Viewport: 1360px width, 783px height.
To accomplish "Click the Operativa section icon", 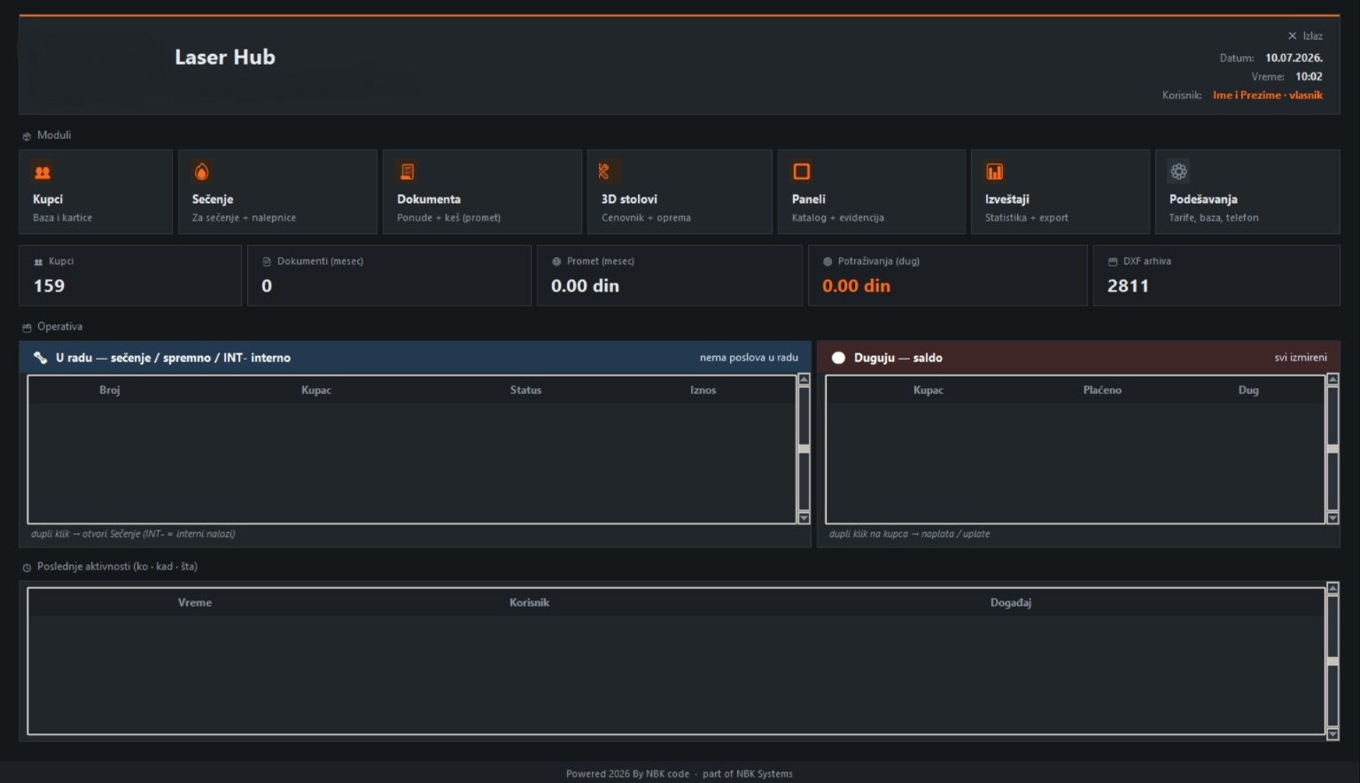I will tap(27, 328).
